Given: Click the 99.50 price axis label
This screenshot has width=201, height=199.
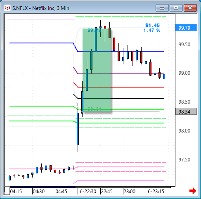Looking at the screenshot, I should [184, 45].
